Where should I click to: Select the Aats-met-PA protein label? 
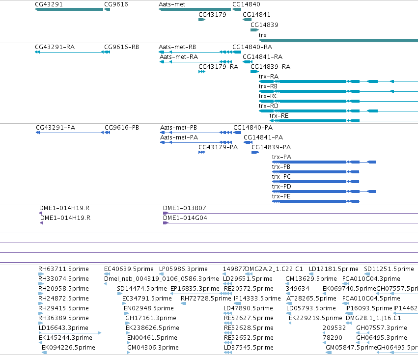[179, 137]
